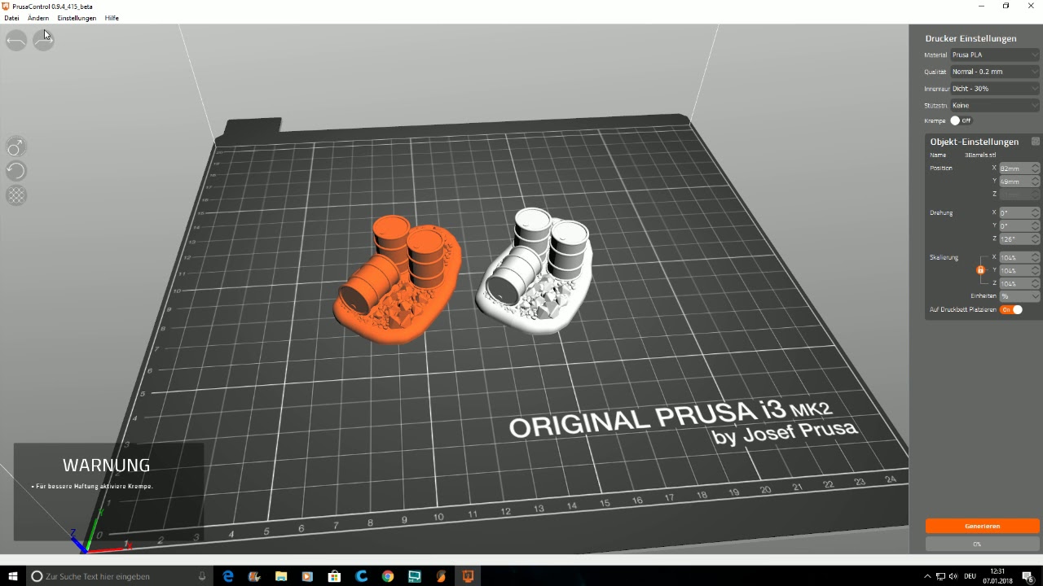
Task: Click the taskbar search box
Action: (x=120, y=576)
